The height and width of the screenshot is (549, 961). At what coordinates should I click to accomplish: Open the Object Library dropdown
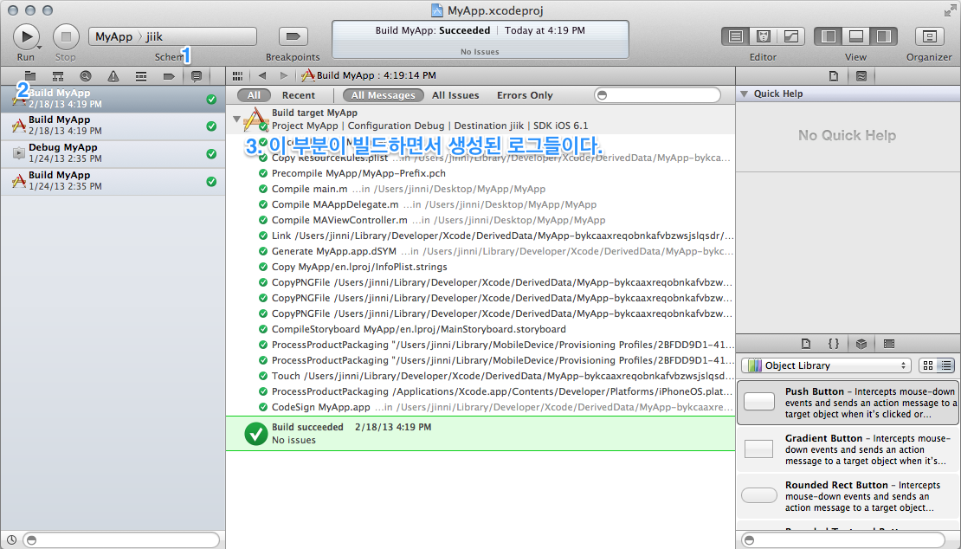click(x=826, y=365)
